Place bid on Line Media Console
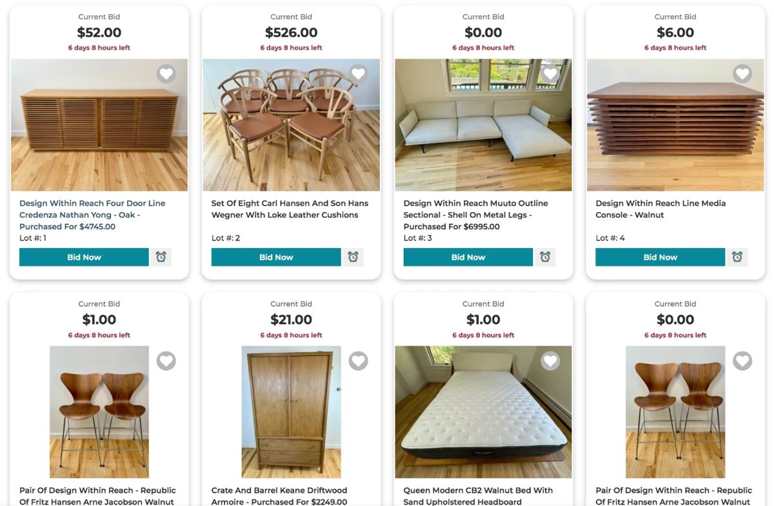The height and width of the screenshot is (506, 774). click(x=660, y=257)
